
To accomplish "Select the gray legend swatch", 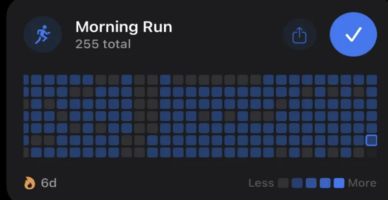I will click(283, 183).
